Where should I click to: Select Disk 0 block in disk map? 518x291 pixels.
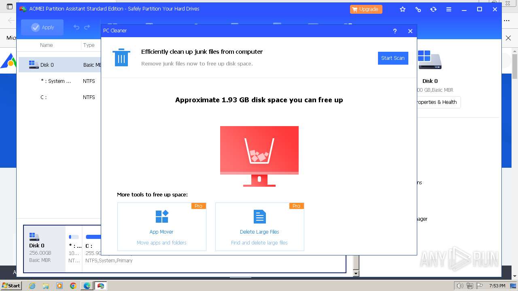coord(45,249)
